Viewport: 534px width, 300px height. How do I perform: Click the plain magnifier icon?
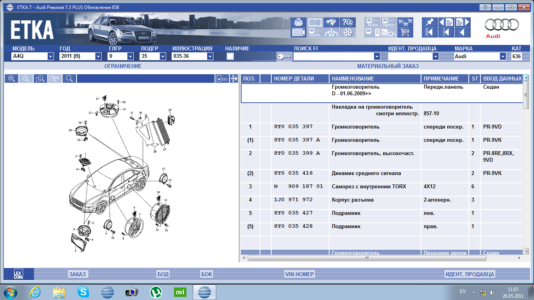coord(69,79)
